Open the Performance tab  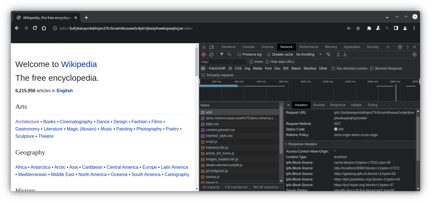coord(309,47)
